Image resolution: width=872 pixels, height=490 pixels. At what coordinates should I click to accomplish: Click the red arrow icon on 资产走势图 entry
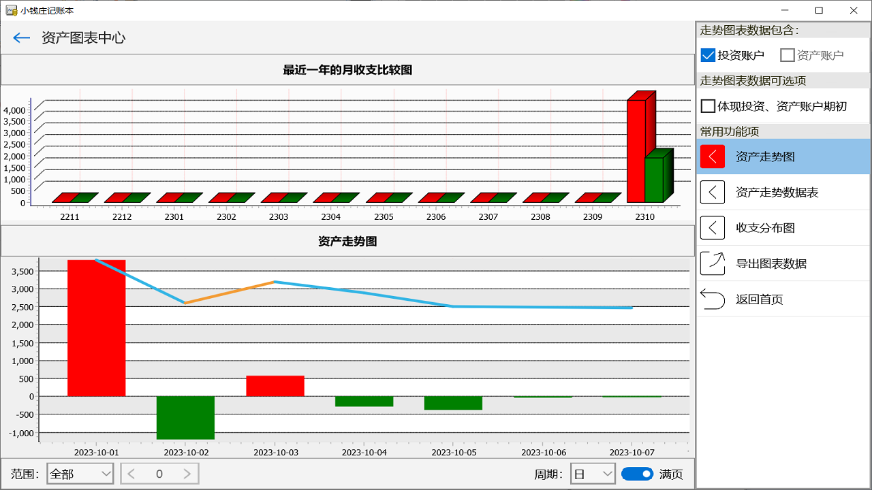pyautogui.click(x=712, y=156)
